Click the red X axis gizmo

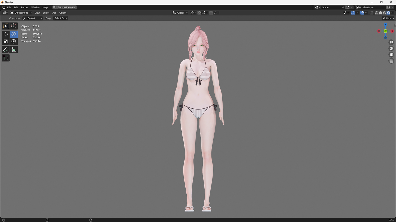point(392,31)
